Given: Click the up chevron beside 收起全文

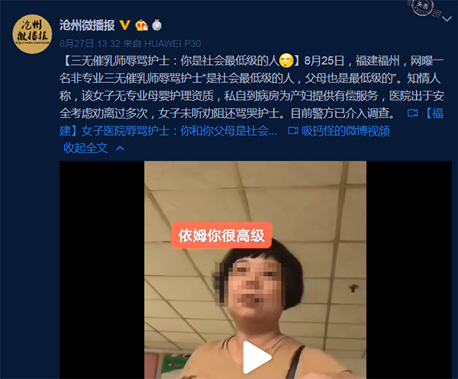Looking at the screenshot, I should 120,148.
